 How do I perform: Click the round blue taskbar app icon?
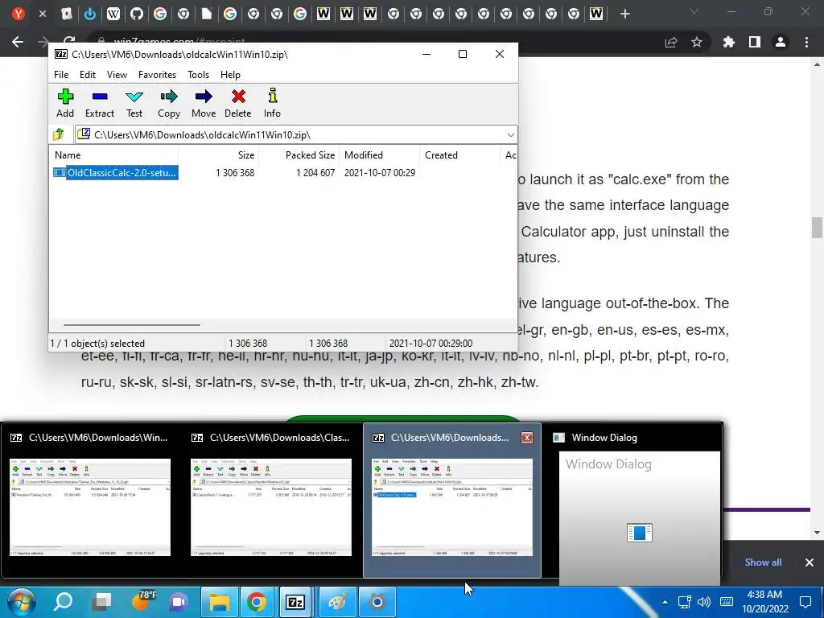[x=377, y=602]
